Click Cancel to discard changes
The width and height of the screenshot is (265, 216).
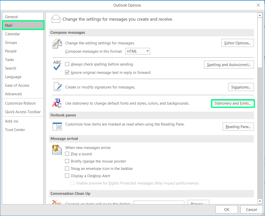[251, 210]
